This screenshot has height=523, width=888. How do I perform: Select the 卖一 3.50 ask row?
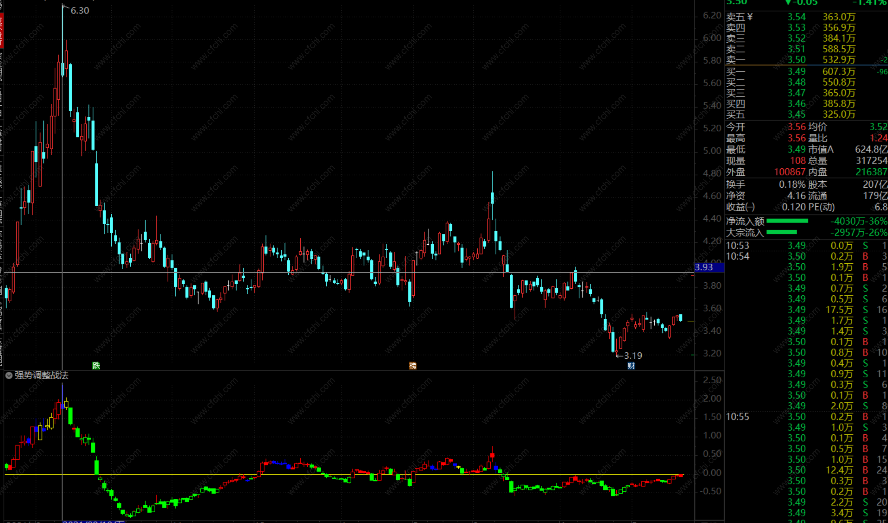point(796,60)
